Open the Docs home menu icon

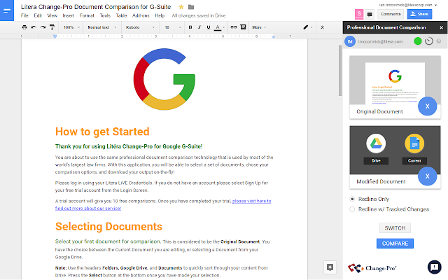tap(7, 10)
